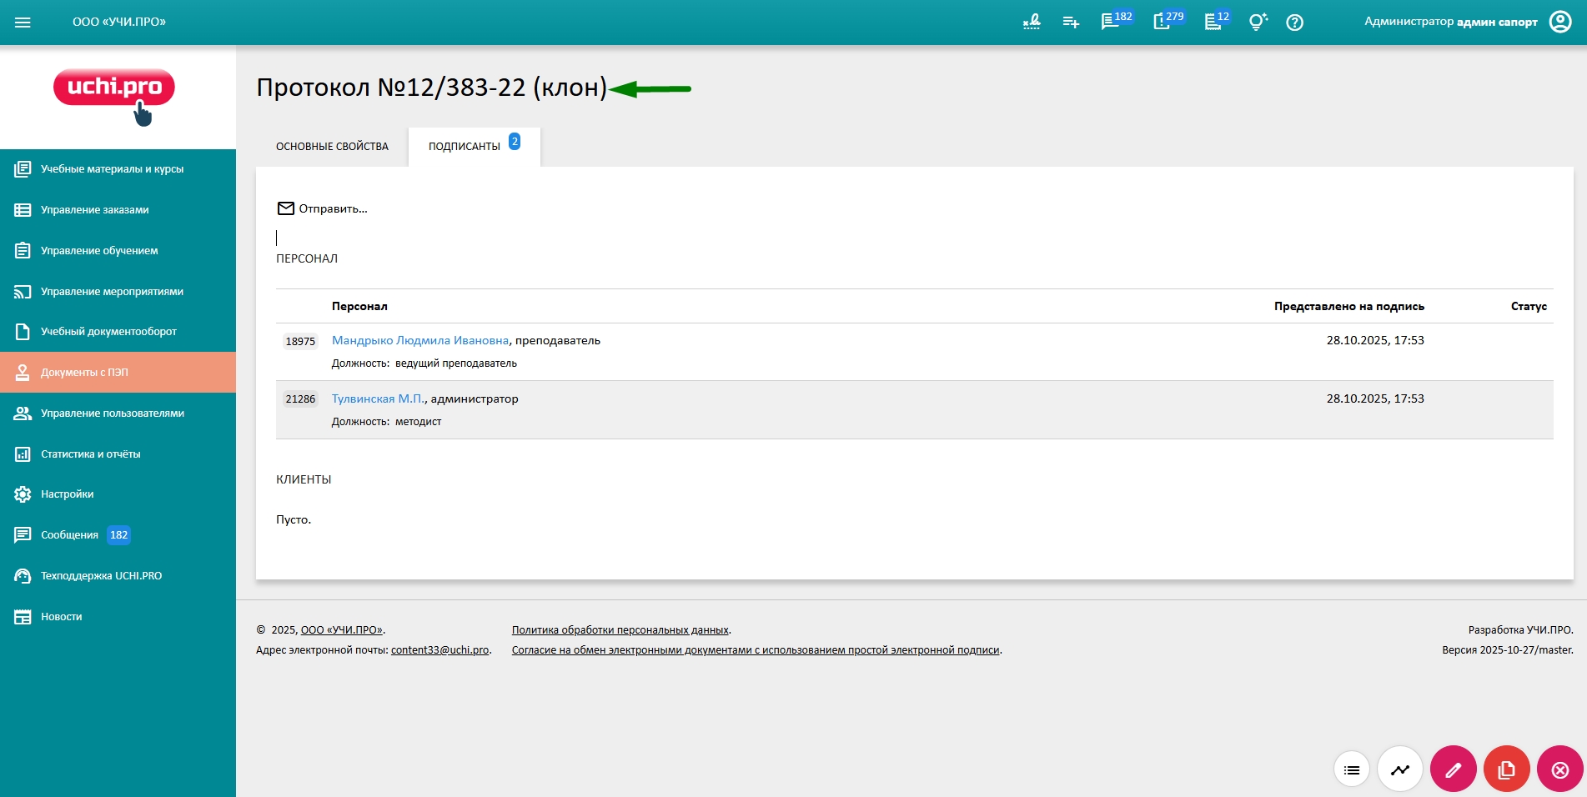Open the admin user profile avatar
1587x797 pixels.
click(x=1559, y=22)
